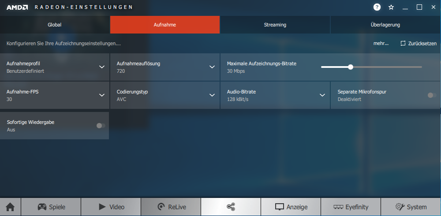Open the Überlagerung tab
Viewport: 441px width, 216px height.
coord(385,25)
